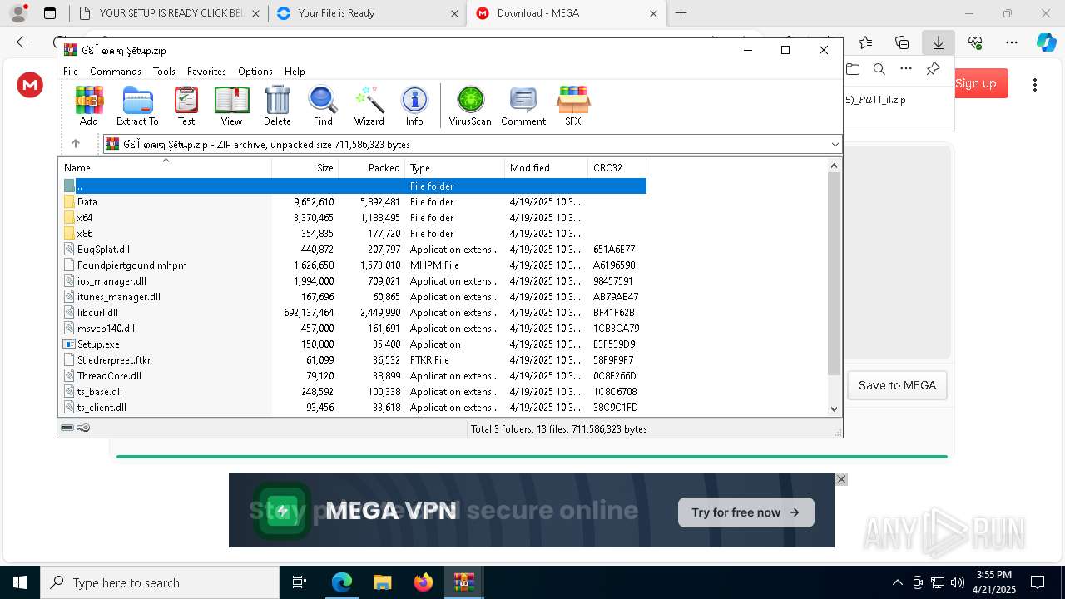
Task: Expand the archive path dropdown
Action: [835, 145]
